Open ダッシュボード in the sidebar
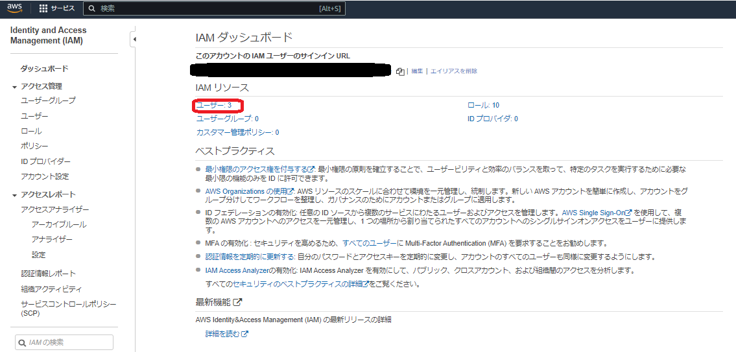 pos(45,69)
